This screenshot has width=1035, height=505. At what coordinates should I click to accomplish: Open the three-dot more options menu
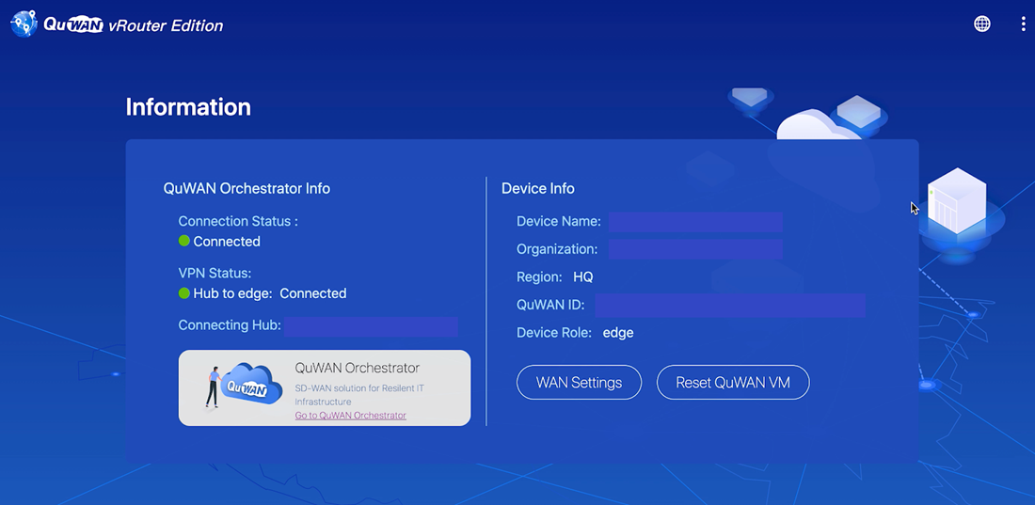(1023, 24)
